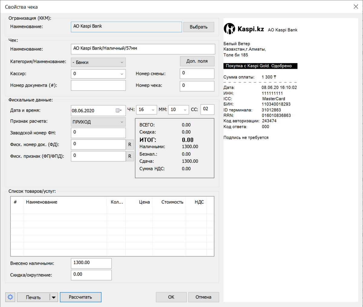Click the Наличными value 1300.00 in totals

pos(190,147)
